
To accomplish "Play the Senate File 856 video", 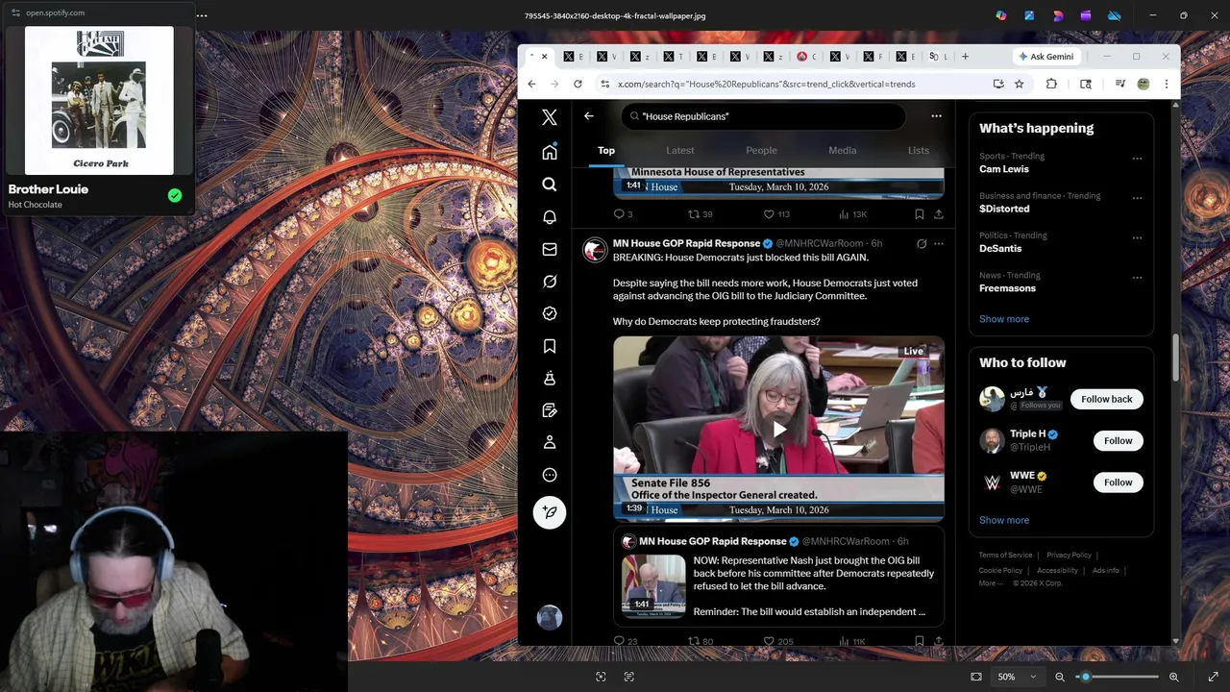I will 778,430.
